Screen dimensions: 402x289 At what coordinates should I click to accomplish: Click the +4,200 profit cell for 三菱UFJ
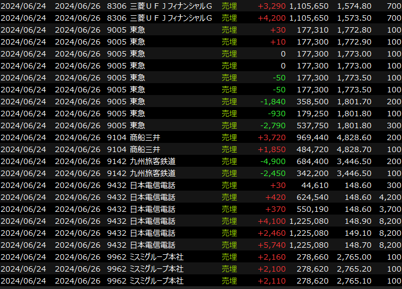coord(271,18)
